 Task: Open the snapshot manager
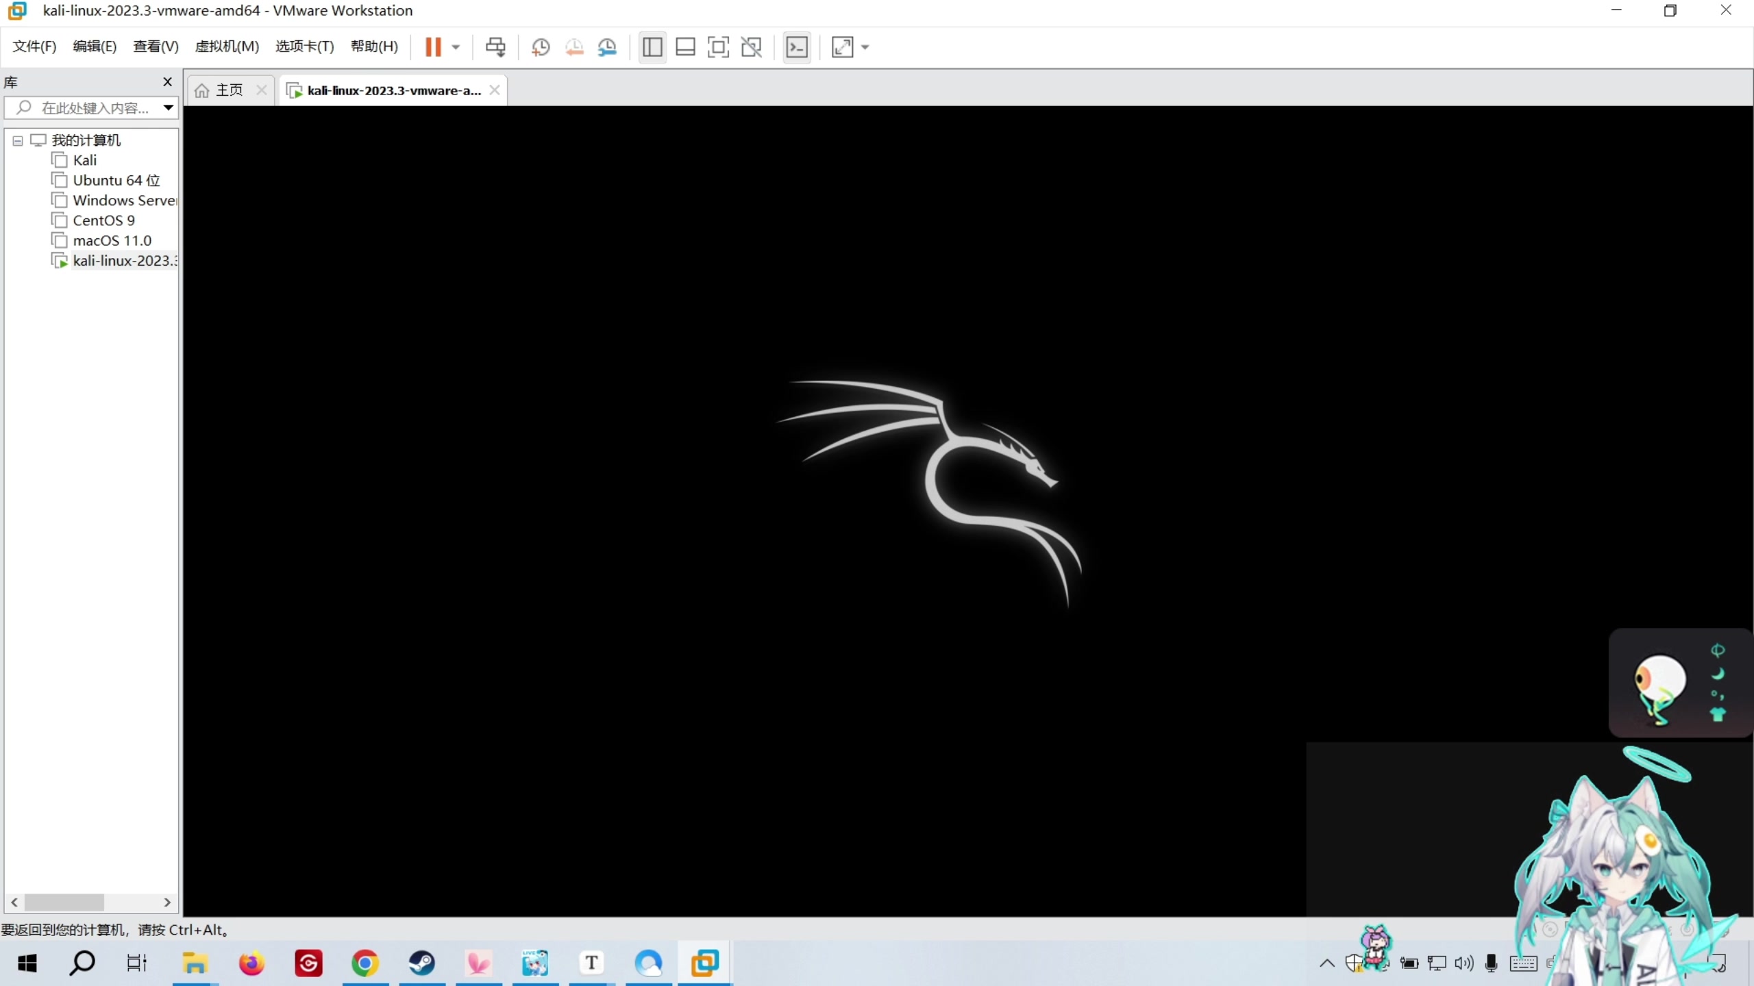[x=607, y=47]
